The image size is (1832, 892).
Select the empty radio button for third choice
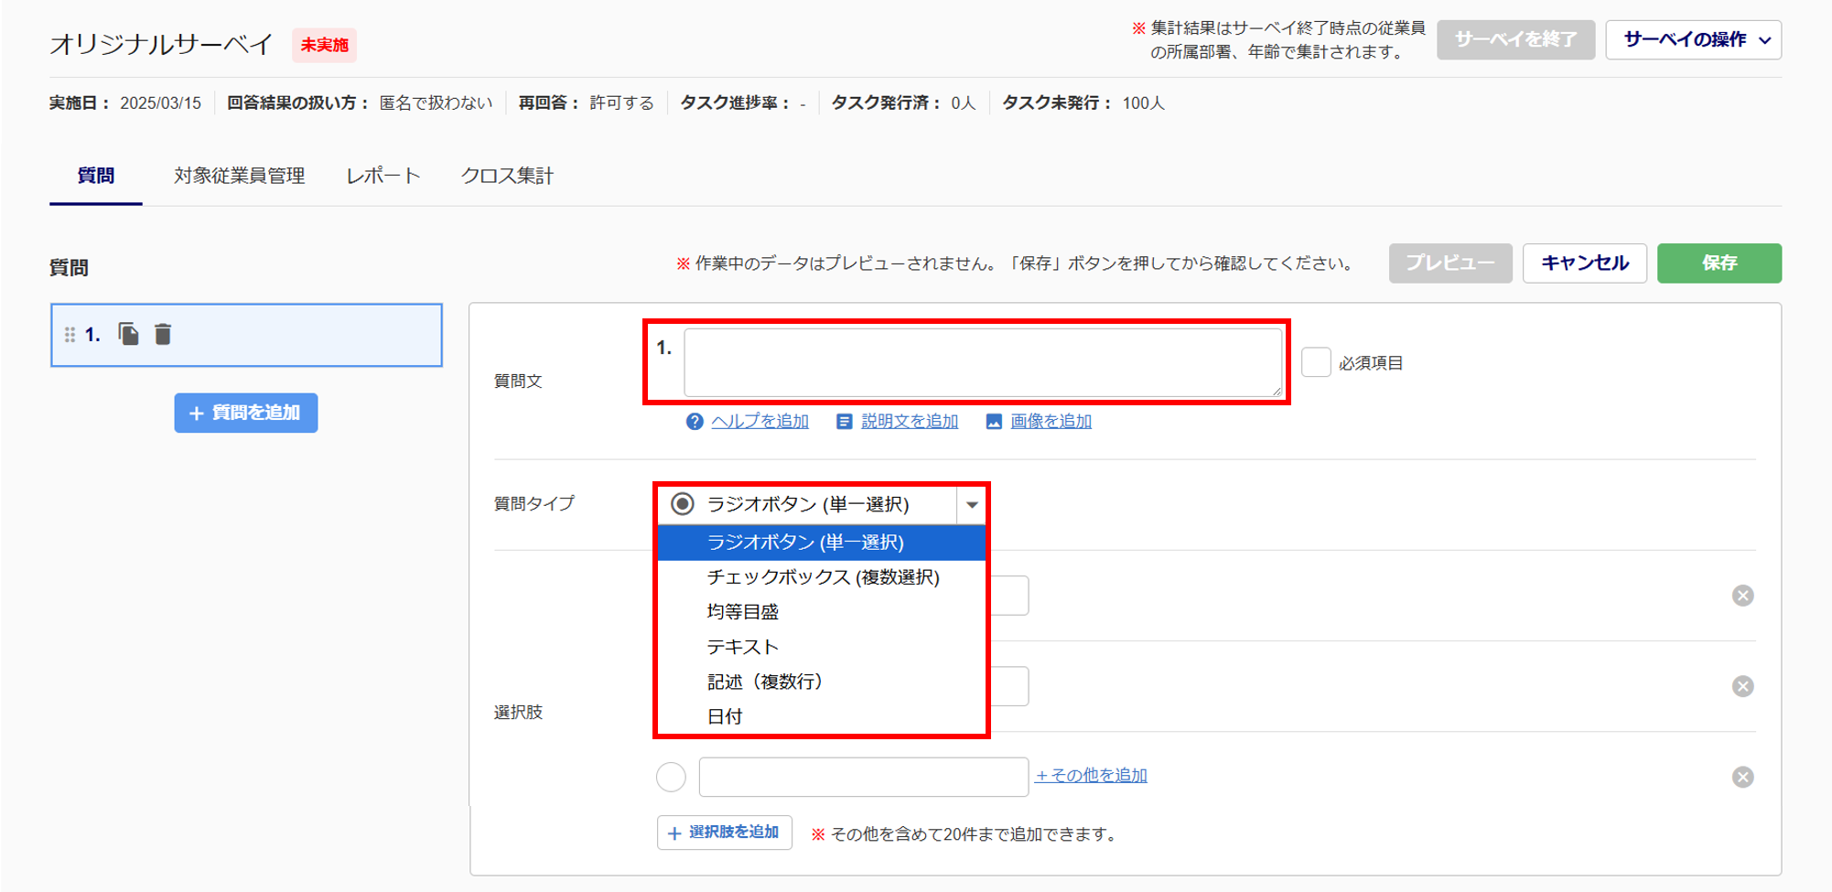point(671,777)
